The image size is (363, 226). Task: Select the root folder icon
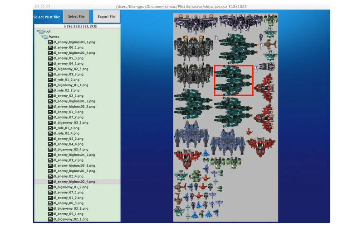(x=41, y=32)
